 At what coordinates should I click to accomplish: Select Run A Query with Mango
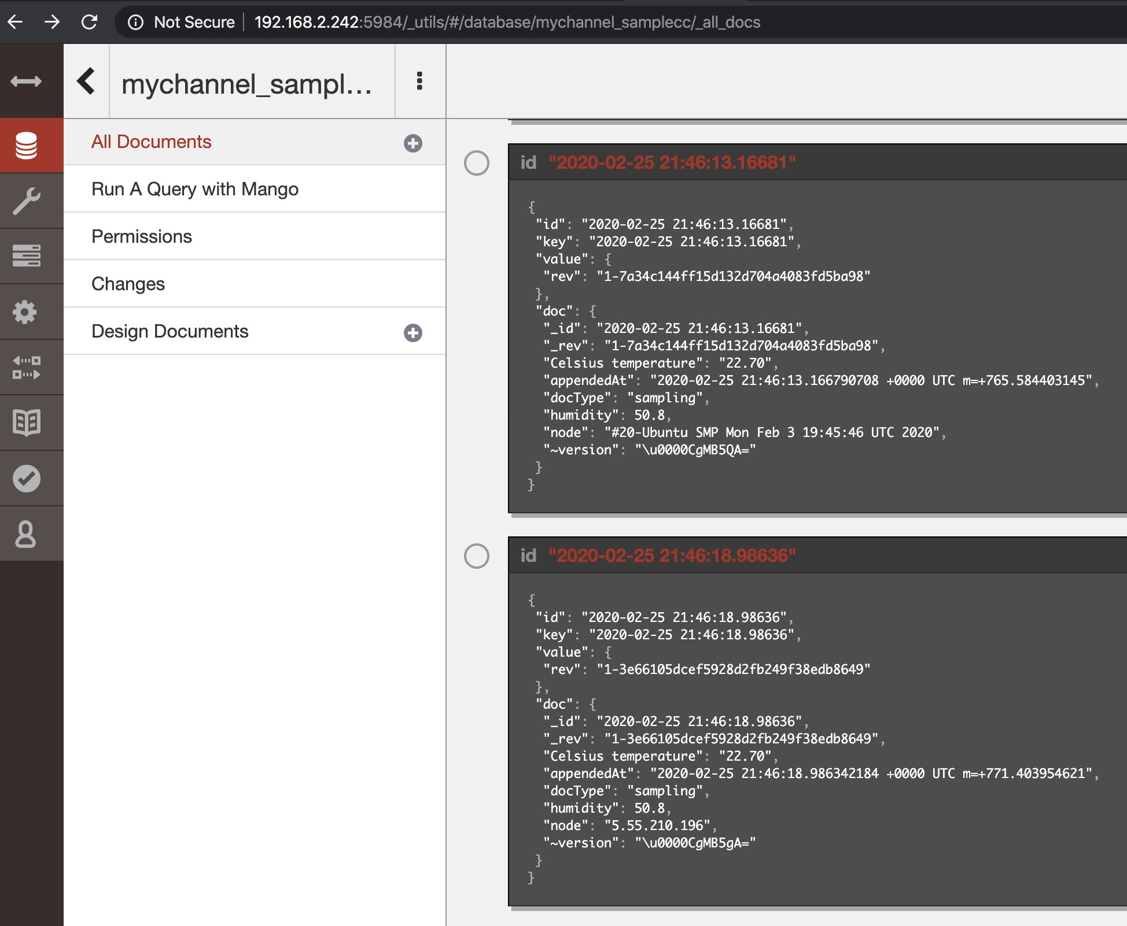(195, 189)
